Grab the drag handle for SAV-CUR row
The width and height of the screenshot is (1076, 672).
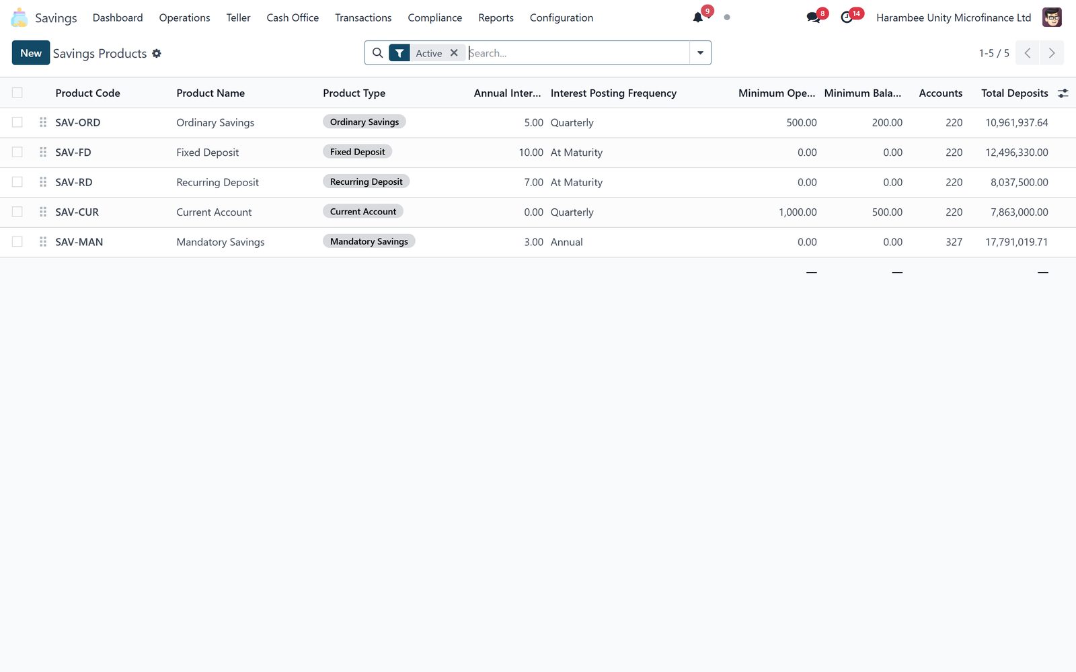[x=43, y=212]
